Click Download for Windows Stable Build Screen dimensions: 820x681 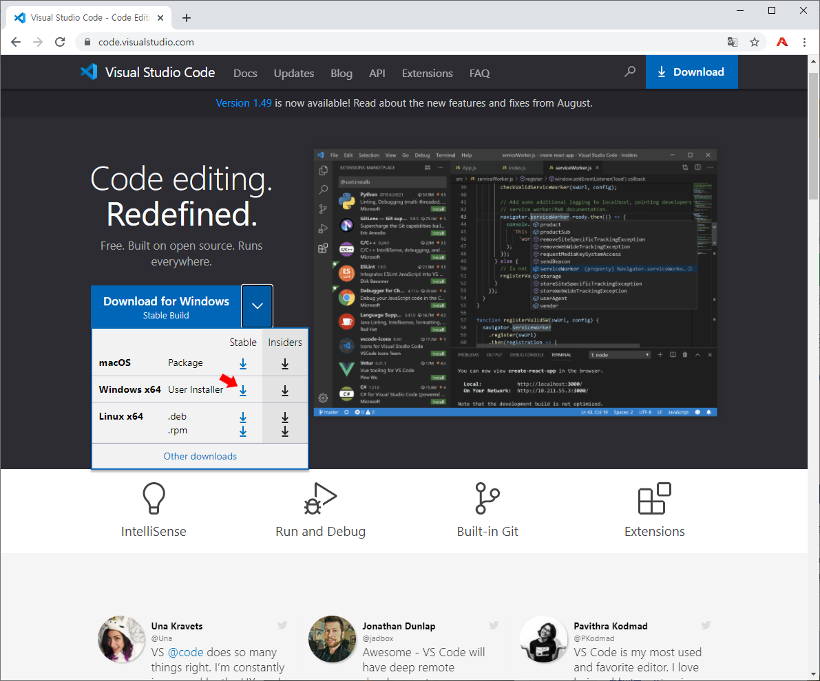167,307
